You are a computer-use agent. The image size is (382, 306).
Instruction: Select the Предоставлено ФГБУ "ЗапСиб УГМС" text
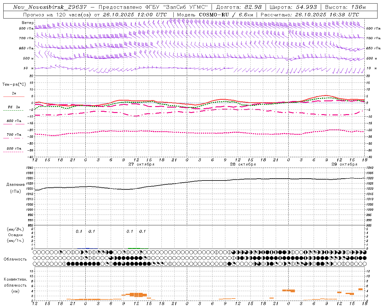153,7
